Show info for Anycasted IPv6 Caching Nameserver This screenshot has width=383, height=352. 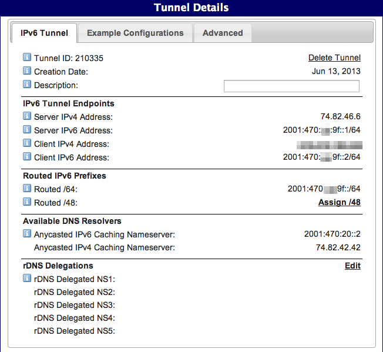click(x=27, y=233)
